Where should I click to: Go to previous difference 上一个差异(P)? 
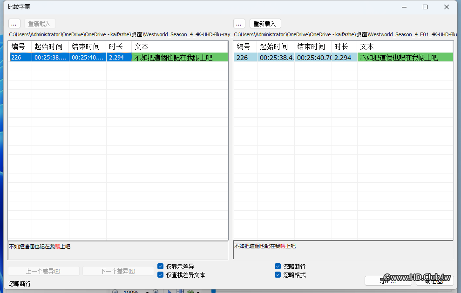tap(43, 271)
